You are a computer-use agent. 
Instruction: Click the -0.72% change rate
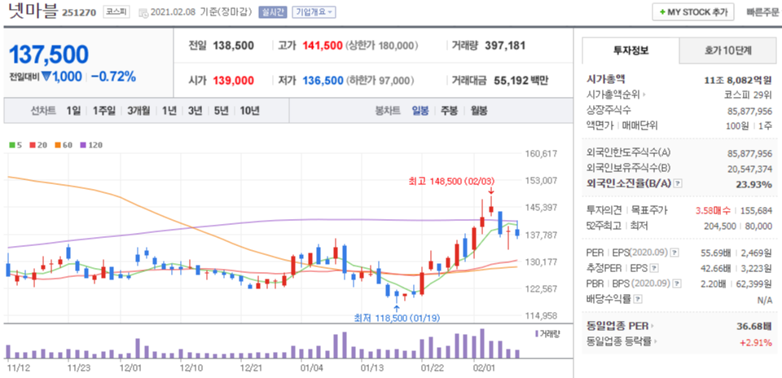113,77
